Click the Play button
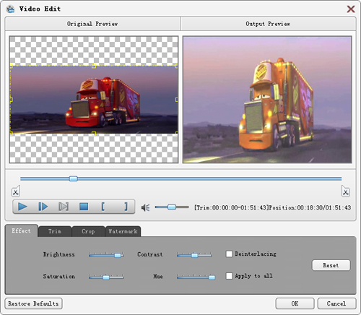Screen dimensions: 361x315 click(x=22, y=207)
